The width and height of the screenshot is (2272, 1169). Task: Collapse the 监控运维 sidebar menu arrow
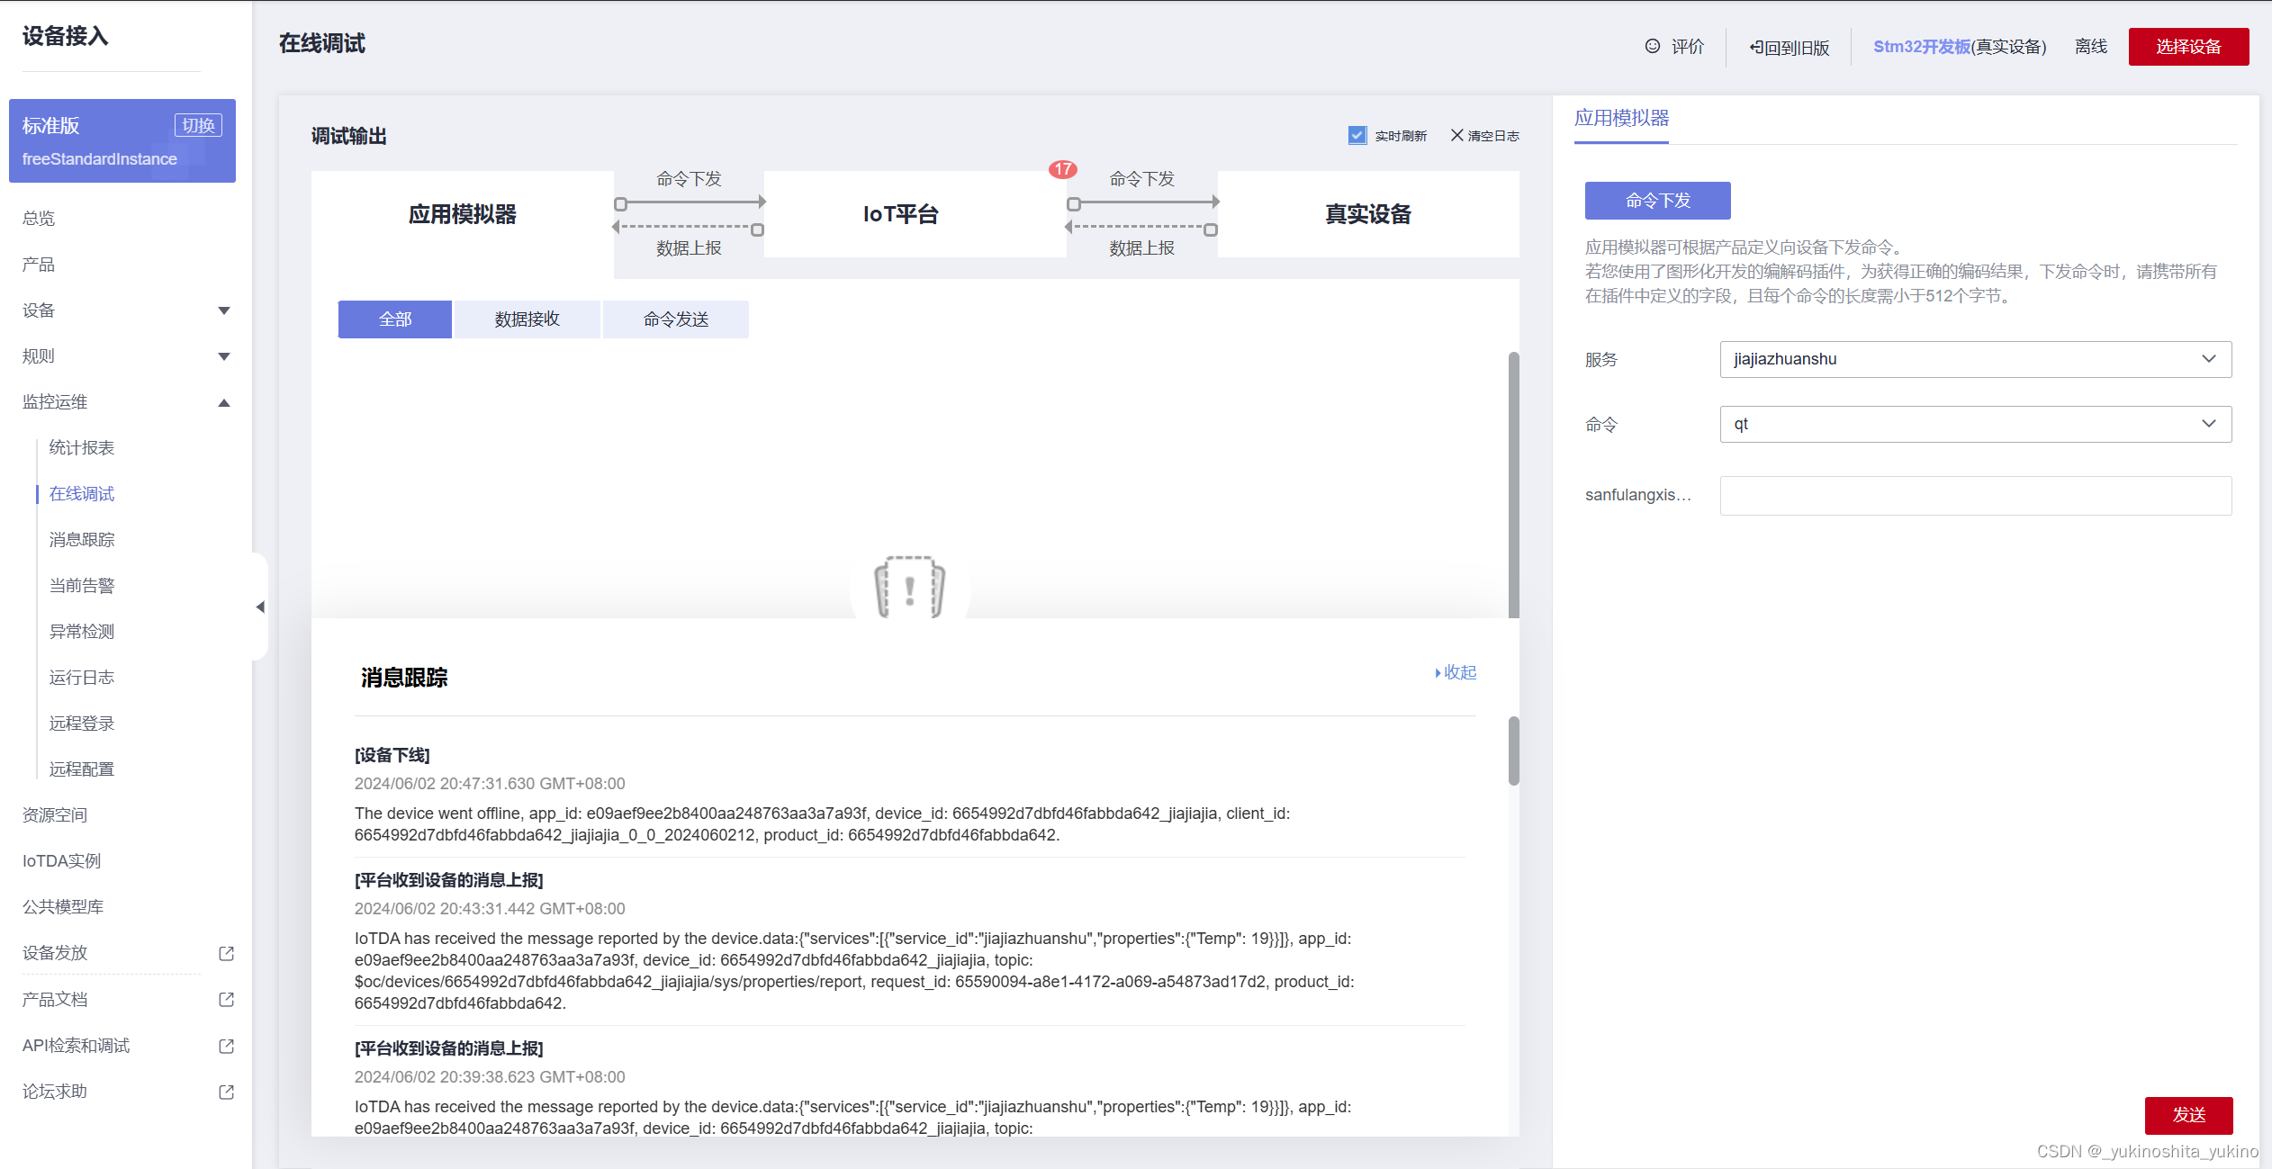[x=224, y=402]
